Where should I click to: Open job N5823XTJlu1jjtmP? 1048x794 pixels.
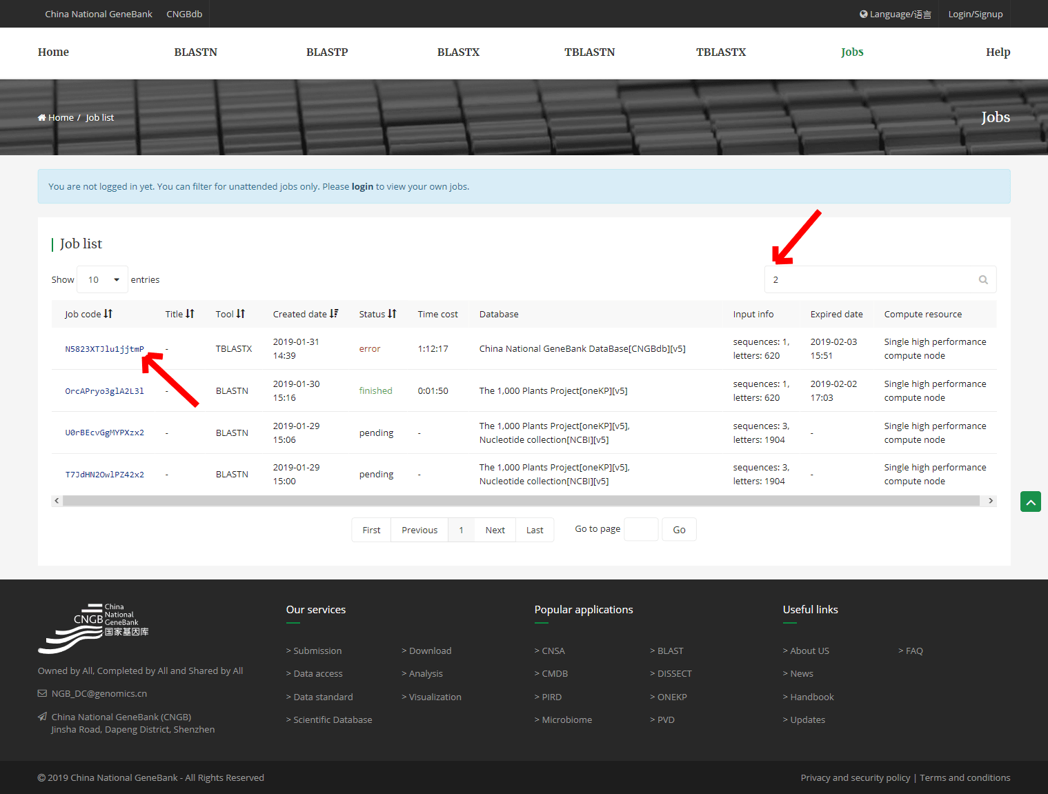pyautogui.click(x=105, y=349)
